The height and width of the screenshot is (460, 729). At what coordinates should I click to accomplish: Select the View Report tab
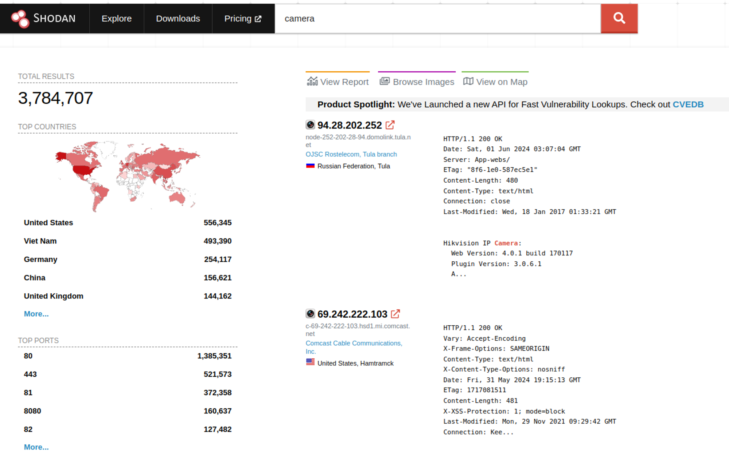(x=338, y=80)
